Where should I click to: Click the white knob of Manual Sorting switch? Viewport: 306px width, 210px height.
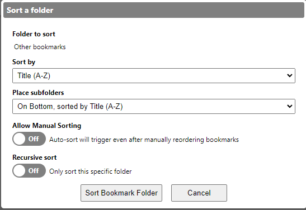[20, 139]
